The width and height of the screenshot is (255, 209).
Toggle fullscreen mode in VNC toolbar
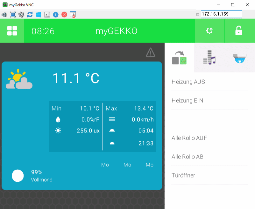13,15
